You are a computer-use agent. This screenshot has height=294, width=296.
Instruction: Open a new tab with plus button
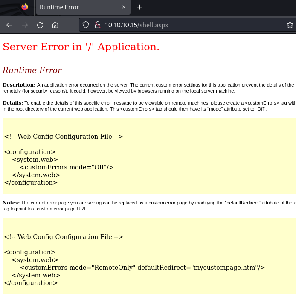(140, 7)
